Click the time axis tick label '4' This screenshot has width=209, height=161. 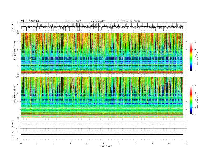[x=87, y=143]
